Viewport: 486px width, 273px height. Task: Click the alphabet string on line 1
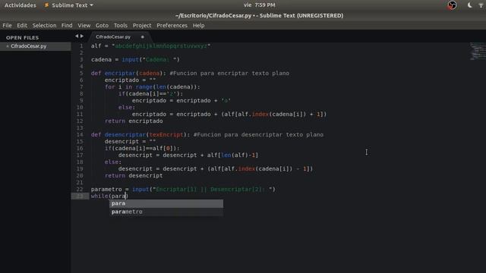[161, 45]
